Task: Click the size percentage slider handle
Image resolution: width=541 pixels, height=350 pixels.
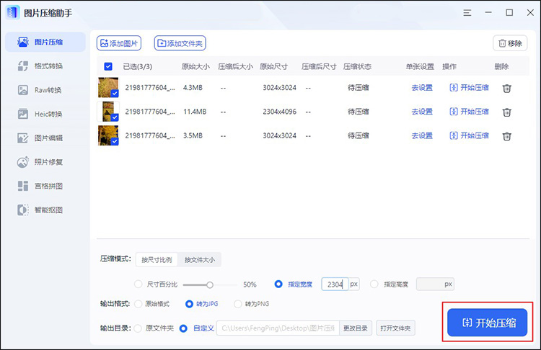Action: [210, 284]
